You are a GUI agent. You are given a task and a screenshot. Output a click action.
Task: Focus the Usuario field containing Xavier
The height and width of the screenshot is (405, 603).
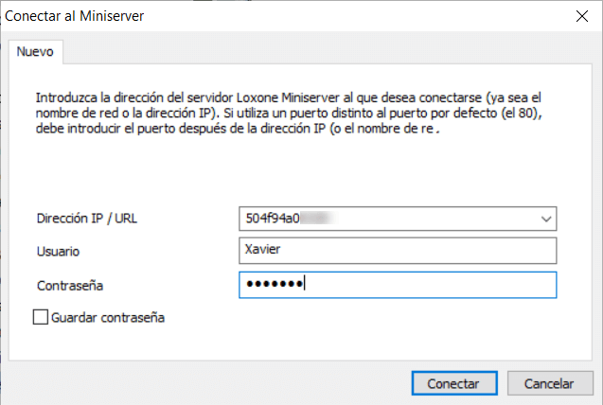(397, 252)
